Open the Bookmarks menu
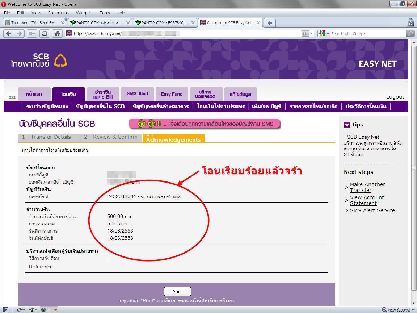This screenshot has width=417, height=313. (59, 13)
